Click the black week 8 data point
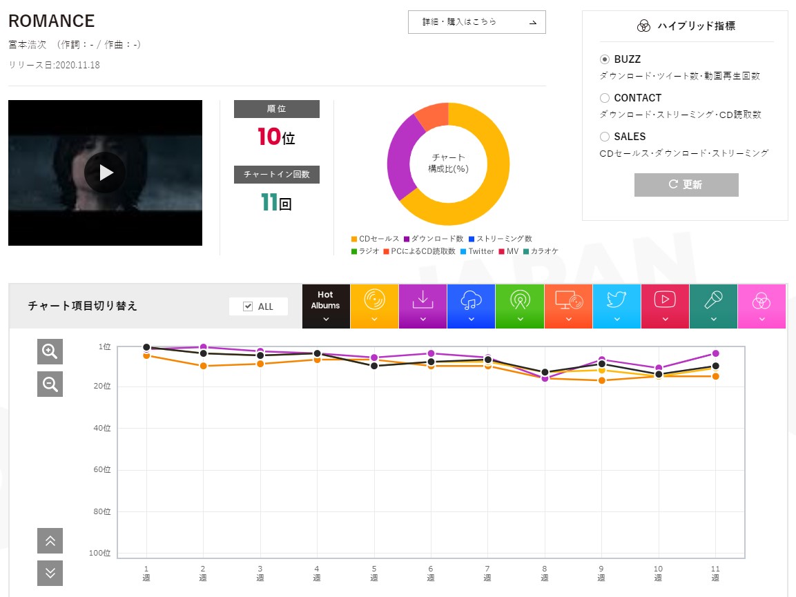The width and height of the screenshot is (796, 597). pyautogui.click(x=545, y=372)
